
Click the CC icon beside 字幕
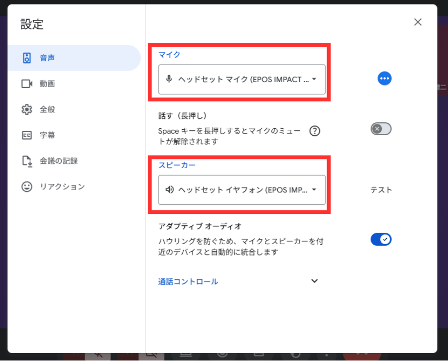click(27, 135)
